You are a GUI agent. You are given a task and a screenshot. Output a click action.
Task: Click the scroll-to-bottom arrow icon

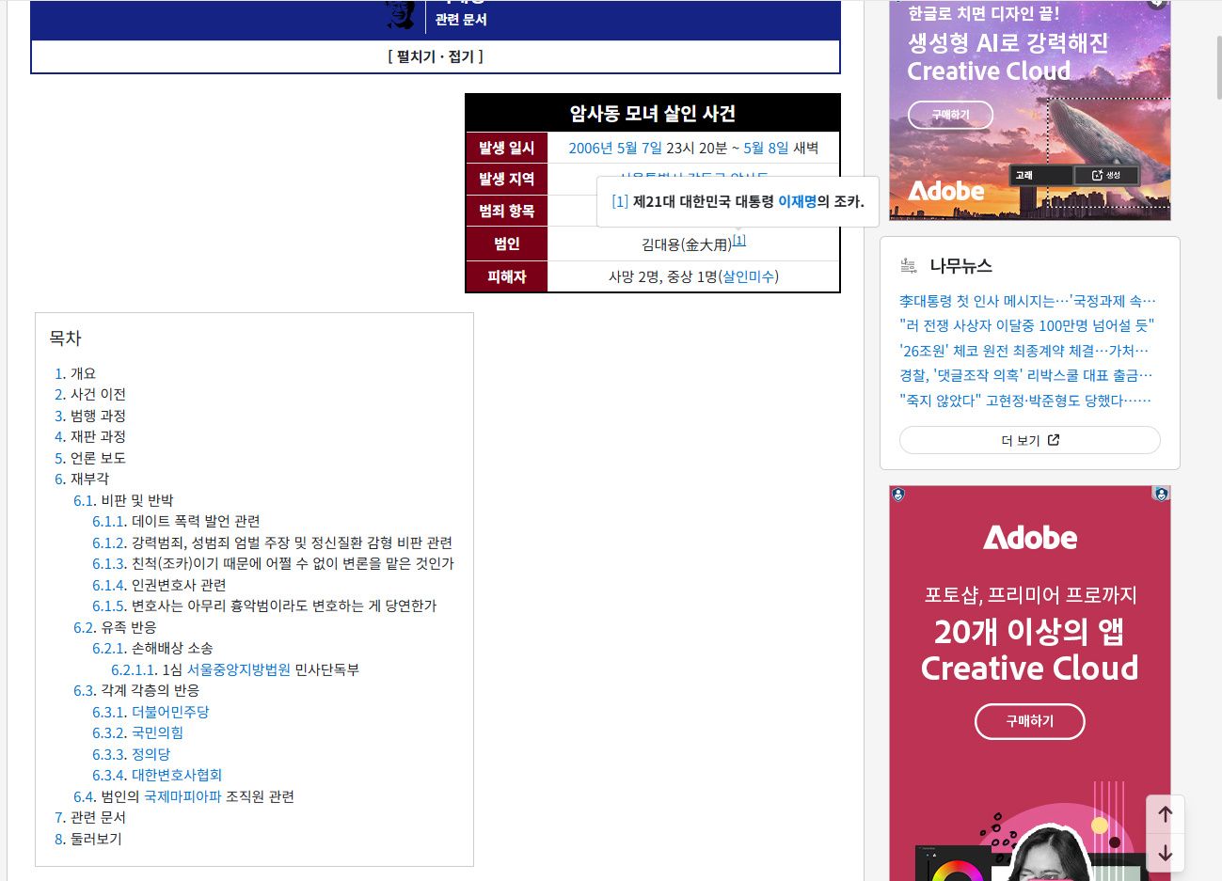point(1165,853)
